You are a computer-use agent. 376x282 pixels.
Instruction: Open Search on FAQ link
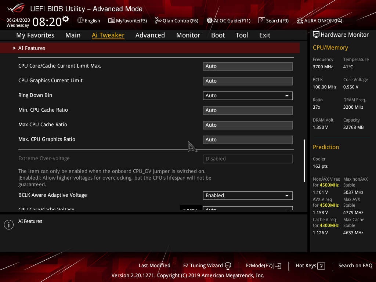(x=355, y=266)
